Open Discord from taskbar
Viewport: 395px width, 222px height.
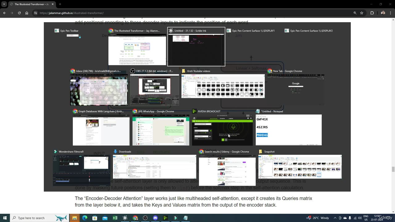155,218
